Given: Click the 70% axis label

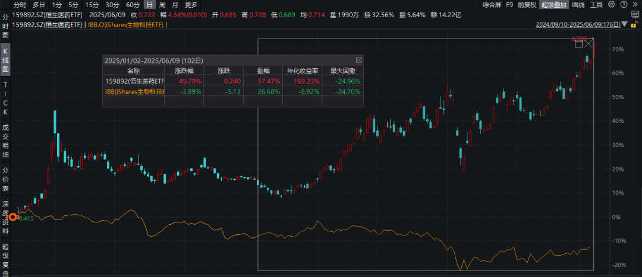Looking at the screenshot, I should point(618,49).
